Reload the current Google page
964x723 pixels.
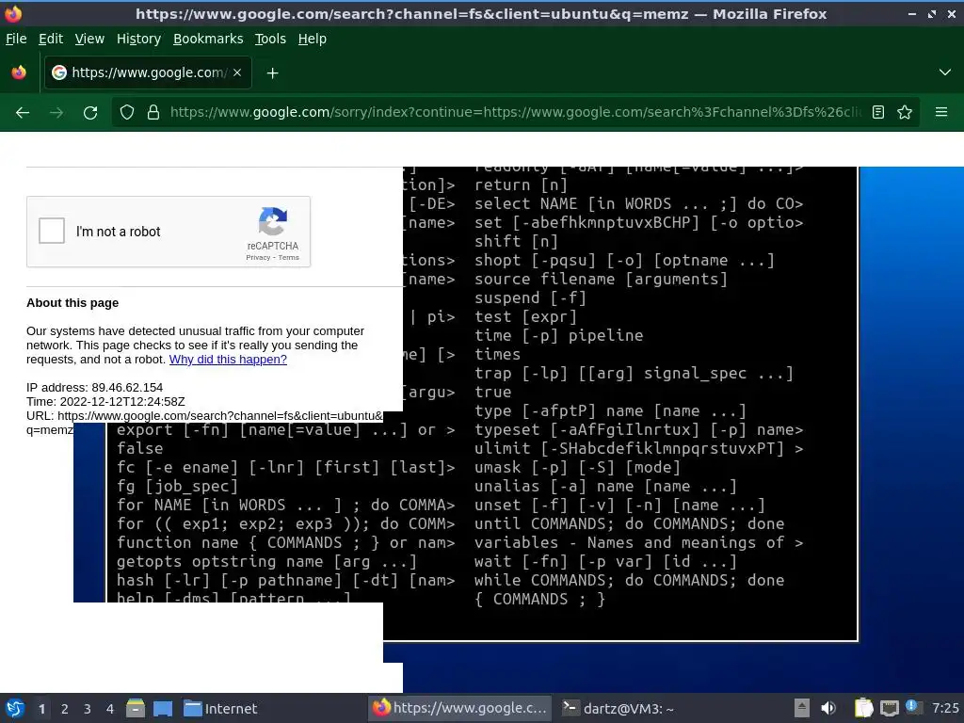(90, 113)
